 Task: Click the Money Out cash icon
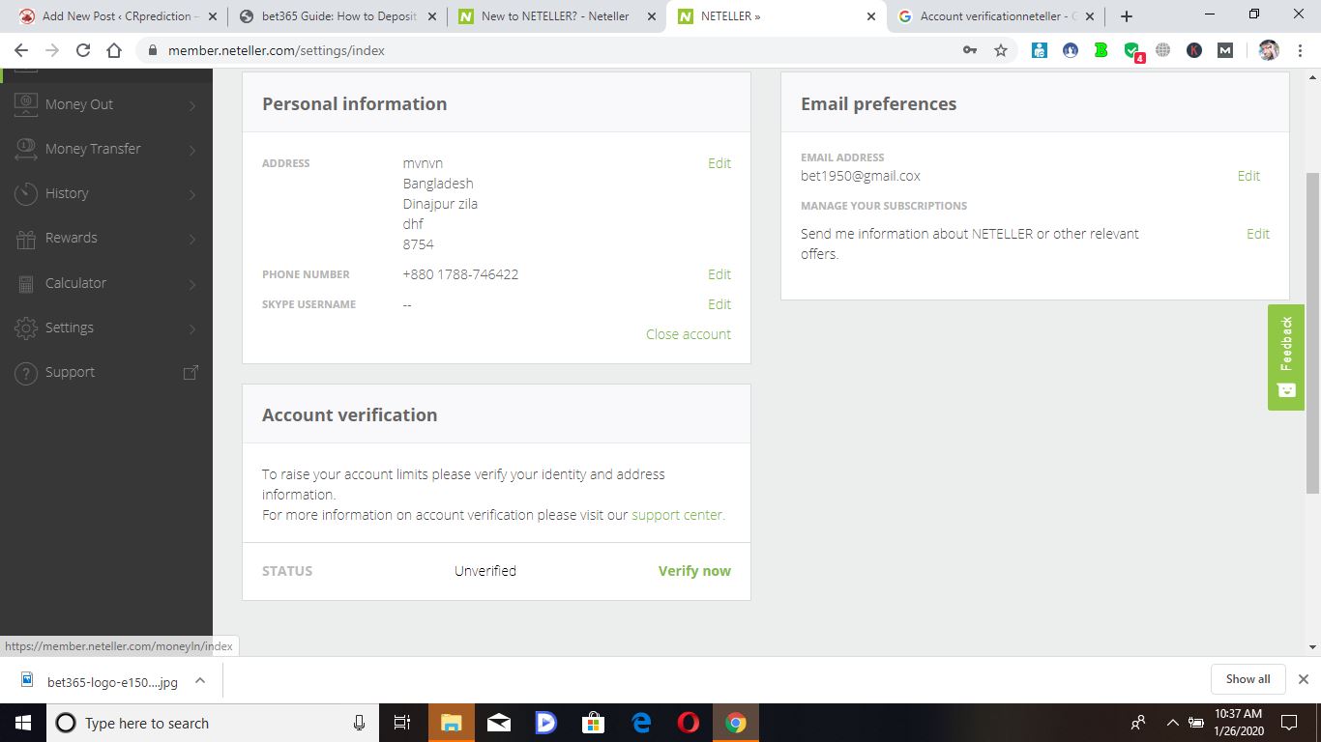click(26, 104)
